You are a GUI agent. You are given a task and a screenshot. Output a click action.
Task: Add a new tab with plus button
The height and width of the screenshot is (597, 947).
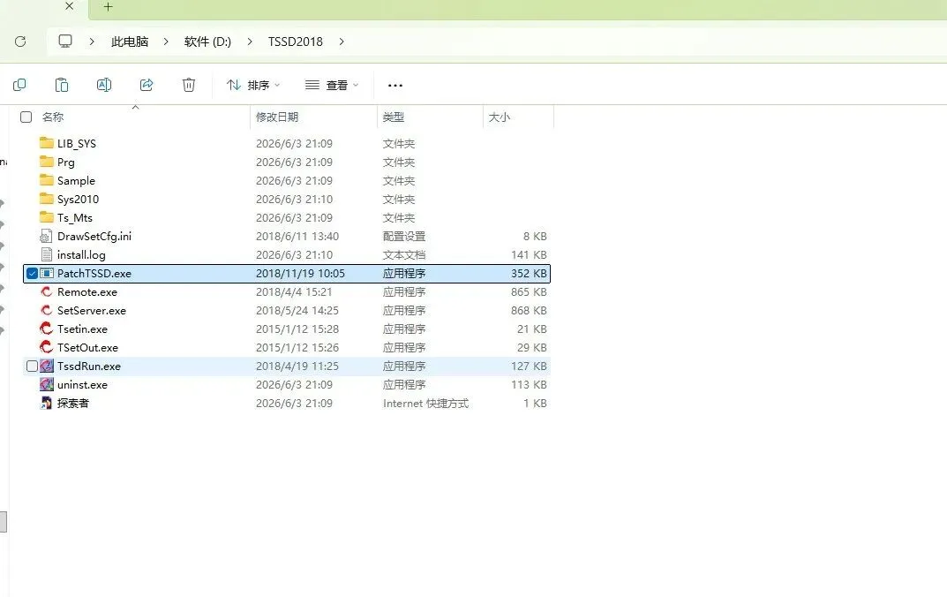[x=108, y=7]
